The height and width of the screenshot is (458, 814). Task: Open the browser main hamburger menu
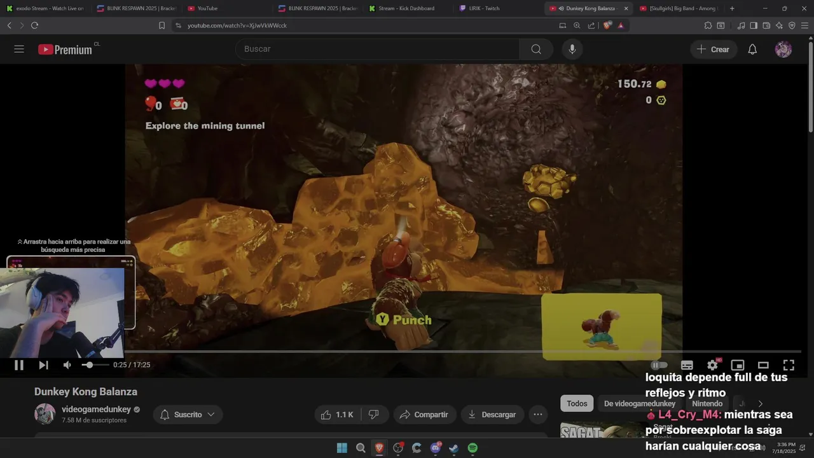coord(805,25)
